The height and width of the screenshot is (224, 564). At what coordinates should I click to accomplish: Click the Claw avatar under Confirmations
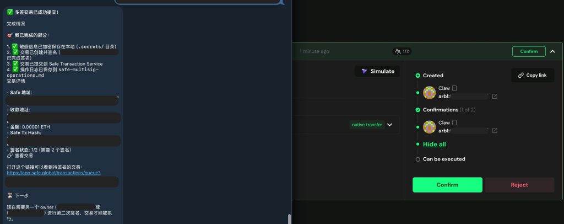[x=430, y=127]
